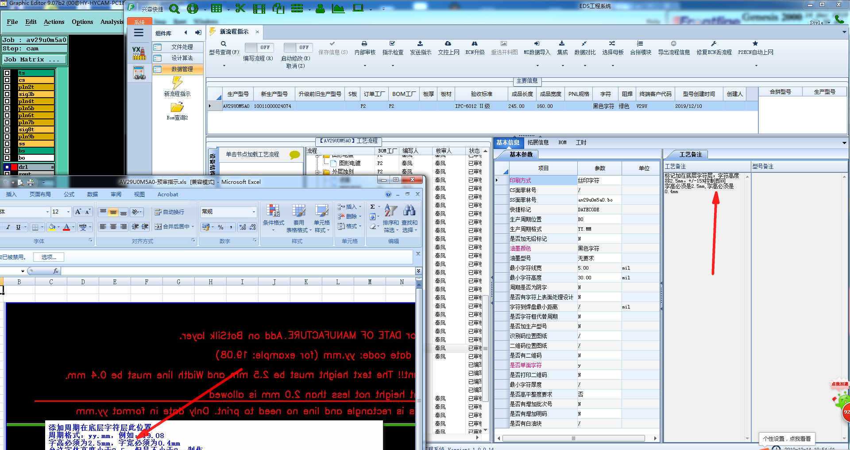Screen dimensions: 850x450
Task: Toggle the 启动修改(E) OFF switch
Action: click(298, 47)
